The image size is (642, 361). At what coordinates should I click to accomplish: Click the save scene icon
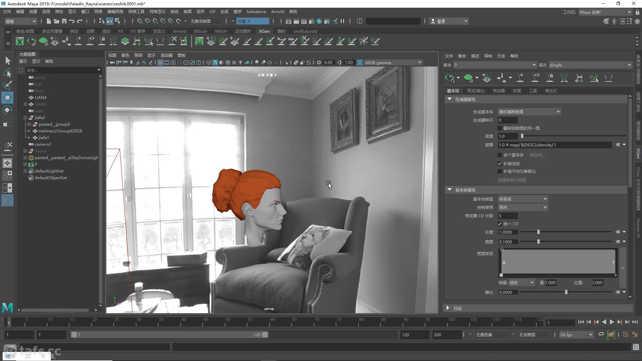point(64,21)
